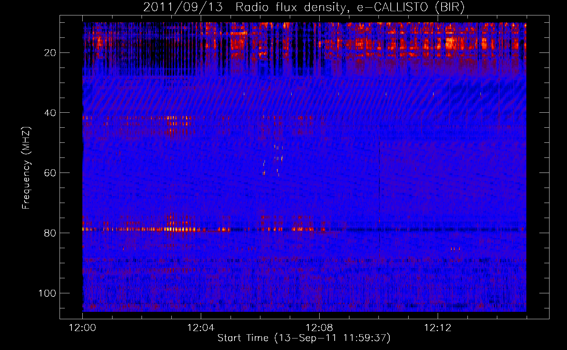Click the 'Start Time (13-Sep-11 11:59:37)' label
Viewport: 567px width, 350px height.
[304, 338]
